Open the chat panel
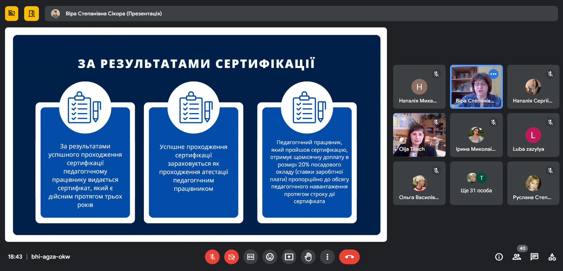This screenshot has height=271, width=563. point(534,257)
